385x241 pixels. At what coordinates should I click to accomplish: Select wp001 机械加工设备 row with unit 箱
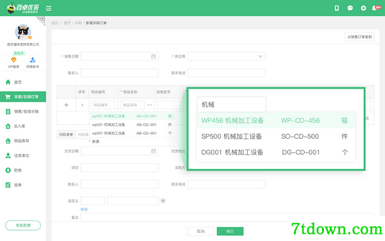pos(132,116)
